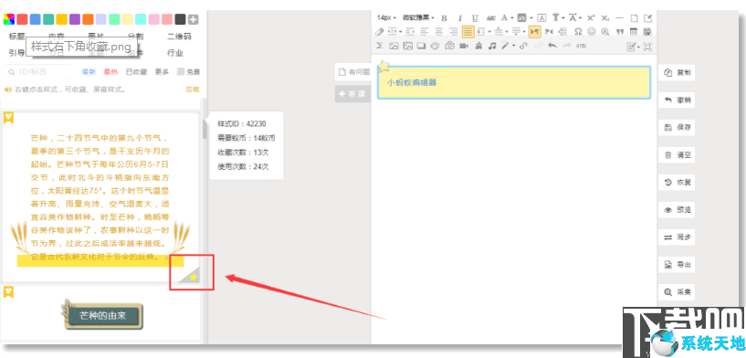This screenshot has height=358, width=746.
Task: Insert music with the note icon
Action: (492, 46)
